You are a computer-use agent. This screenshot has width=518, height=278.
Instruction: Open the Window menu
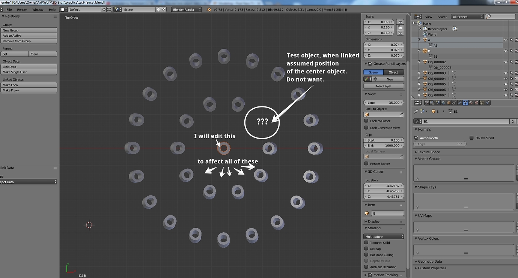point(38,9)
